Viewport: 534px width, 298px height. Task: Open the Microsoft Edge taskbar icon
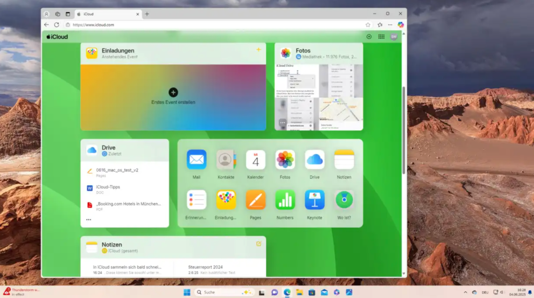287,292
